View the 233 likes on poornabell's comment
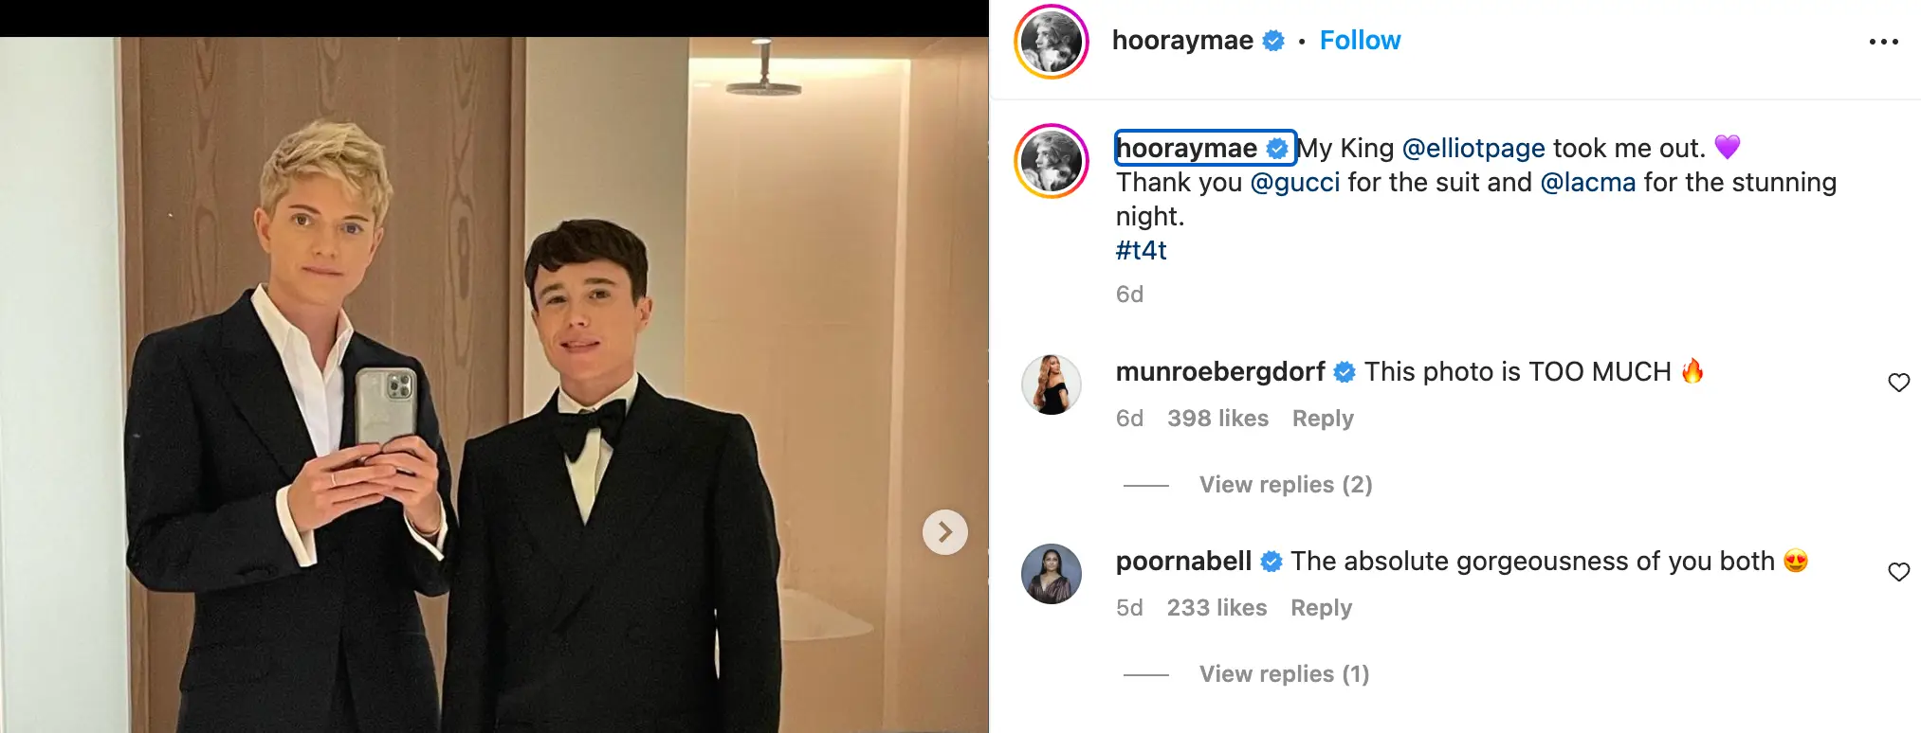 pyautogui.click(x=1217, y=608)
